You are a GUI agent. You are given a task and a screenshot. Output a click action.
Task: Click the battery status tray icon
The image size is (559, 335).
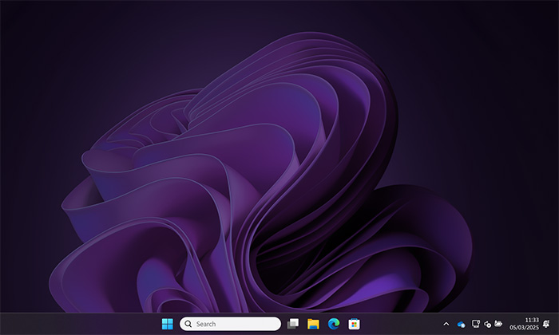498,324
